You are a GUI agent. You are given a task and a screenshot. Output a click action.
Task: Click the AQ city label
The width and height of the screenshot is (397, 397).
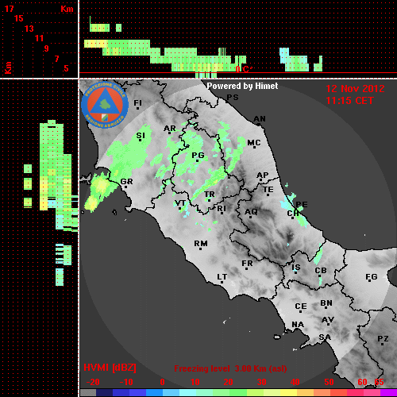click(251, 212)
